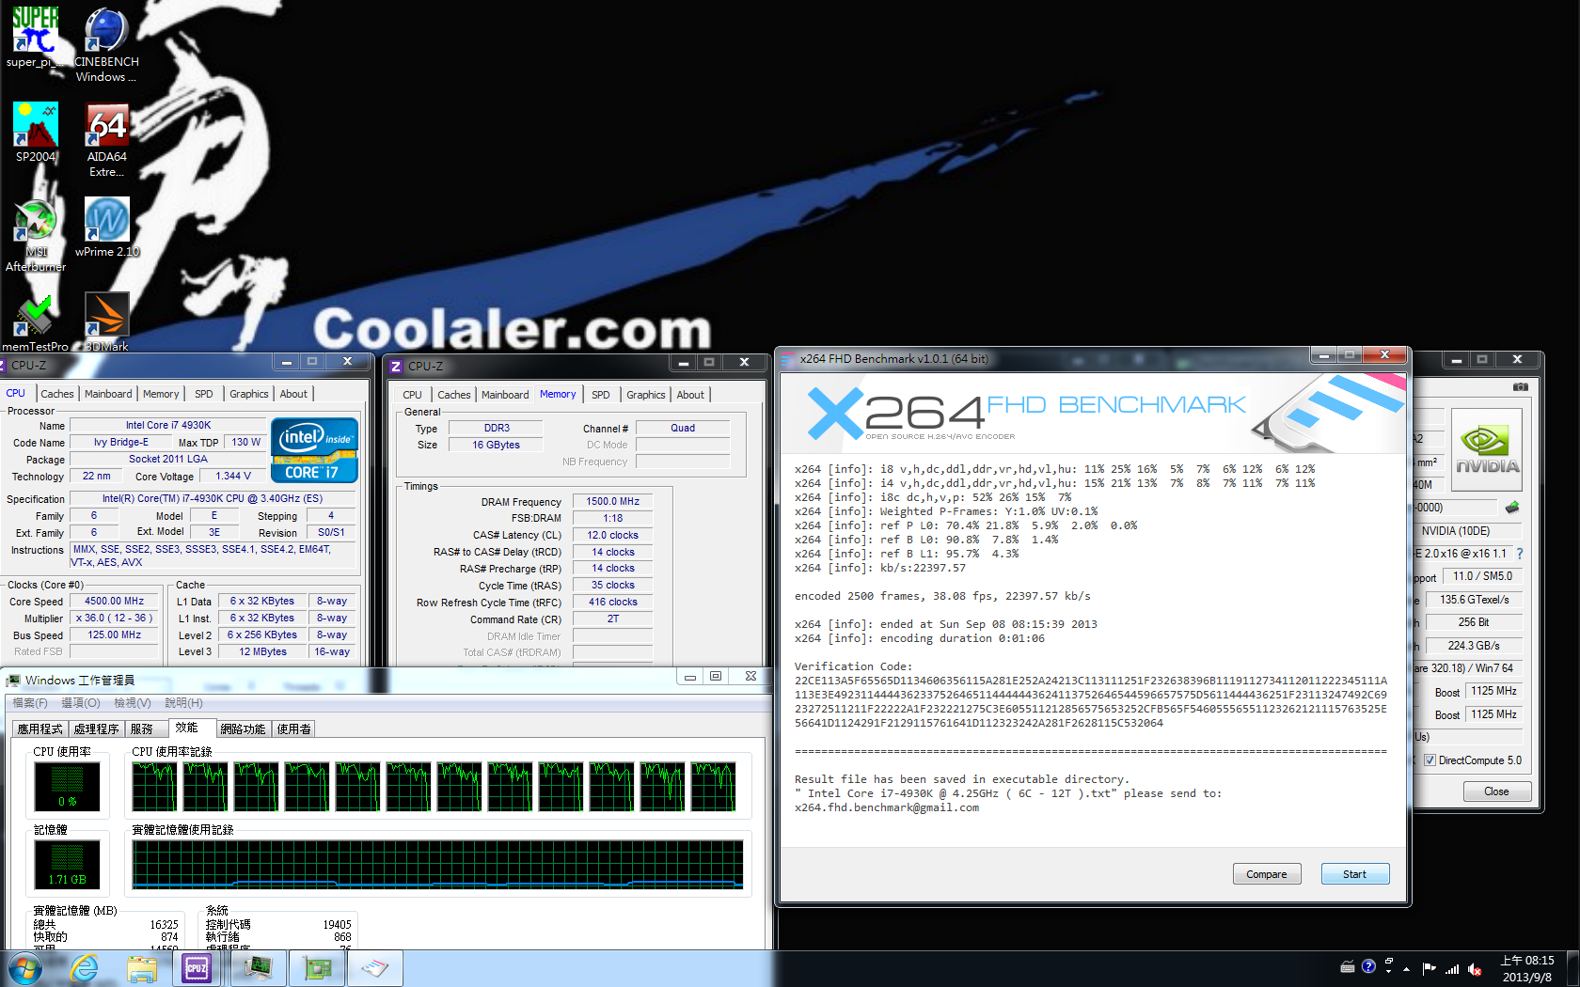Viewport: 1580px width, 987px height.
Task: Switch to CPU-Z taskbar button
Action: point(197,968)
